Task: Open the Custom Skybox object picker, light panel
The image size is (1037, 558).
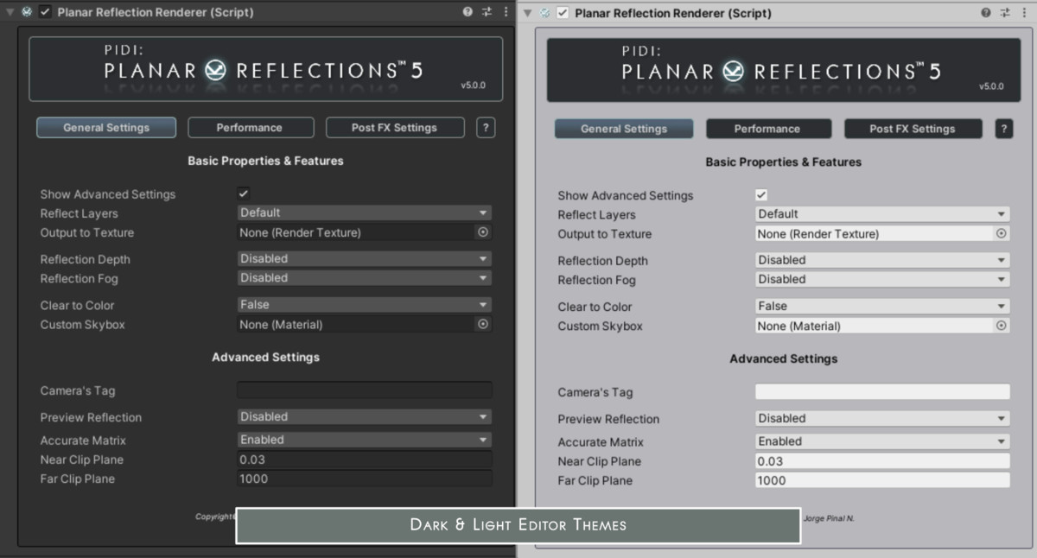Action: pos(1002,326)
